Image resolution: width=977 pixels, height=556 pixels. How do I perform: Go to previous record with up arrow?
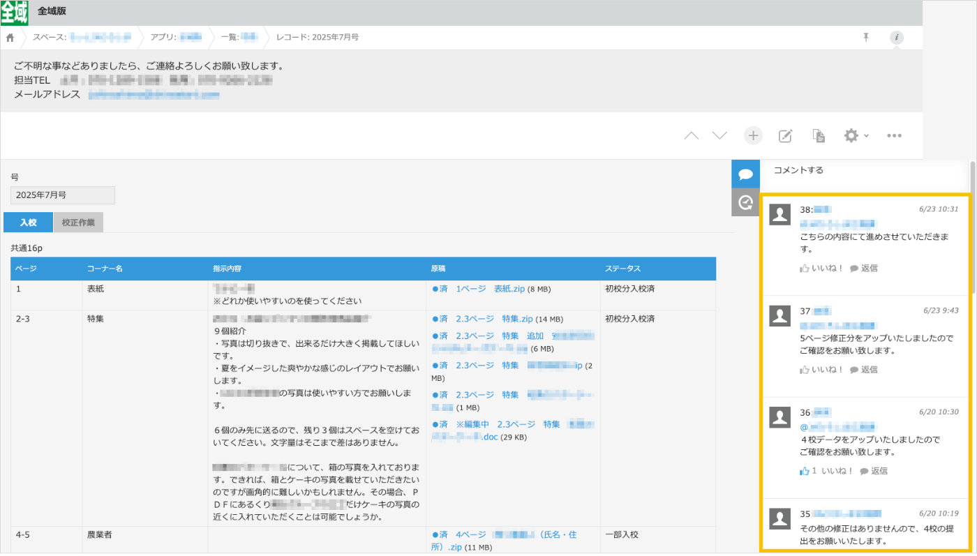pos(691,136)
